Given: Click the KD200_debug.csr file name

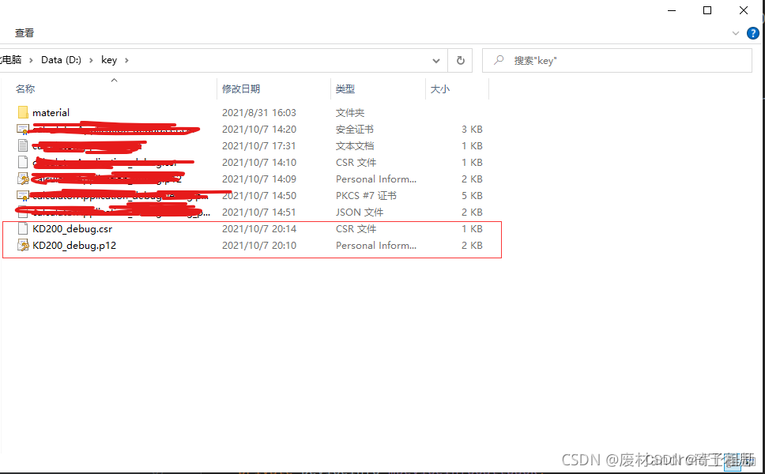Looking at the screenshot, I should pos(72,229).
